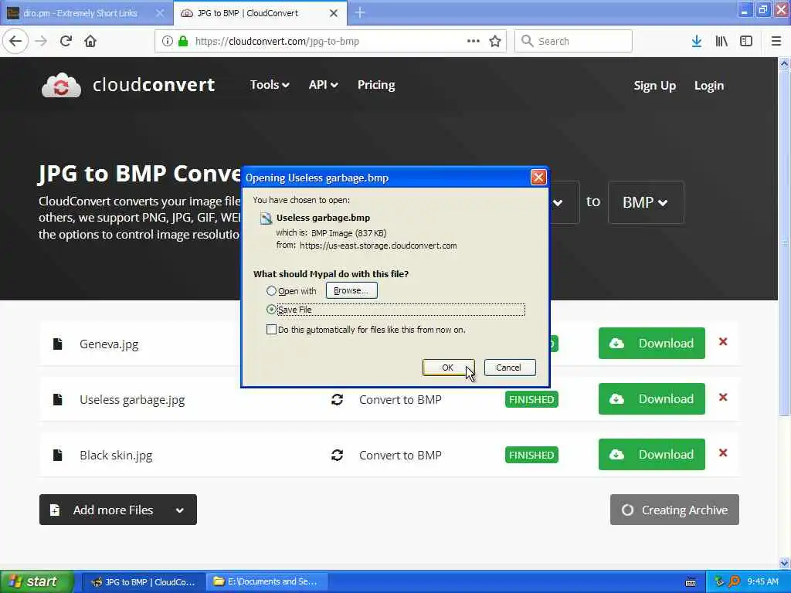Select the Save File radio button
The height and width of the screenshot is (593, 791).
[x=271, y=309]
